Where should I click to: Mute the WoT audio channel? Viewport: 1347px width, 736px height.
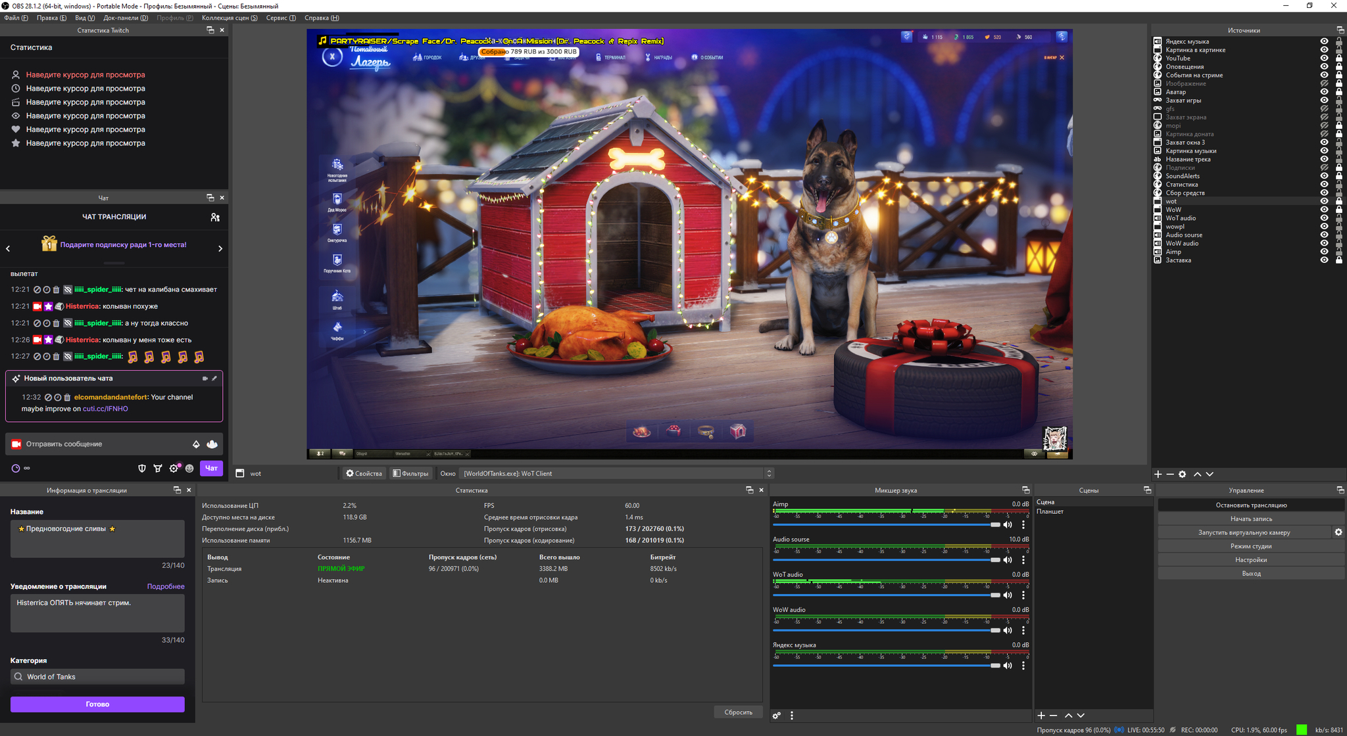pyautogui.click(x=1008, y=595)
